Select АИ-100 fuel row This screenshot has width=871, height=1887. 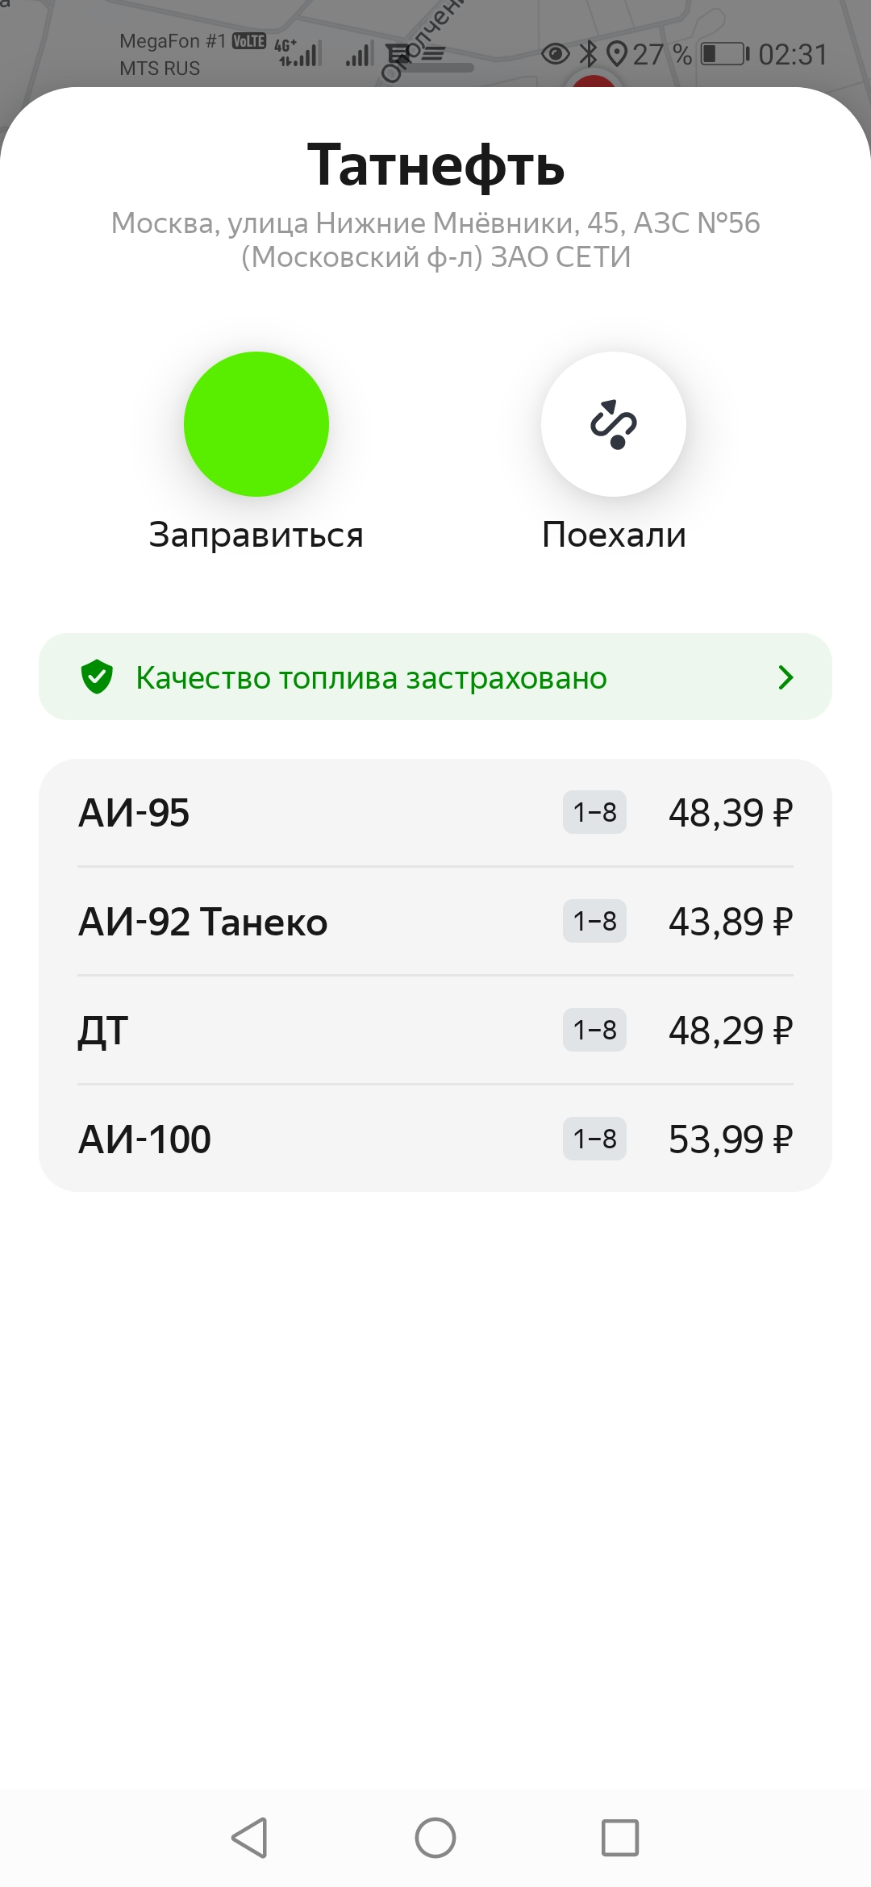pos(435,1139)
